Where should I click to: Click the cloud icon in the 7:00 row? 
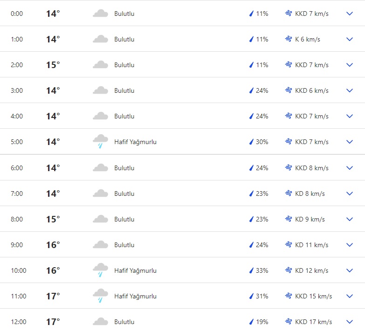100,194
